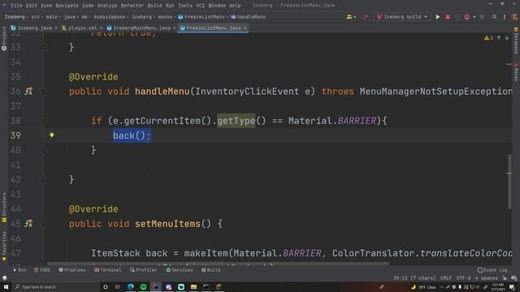Open the Build tool window

(211, 270)
